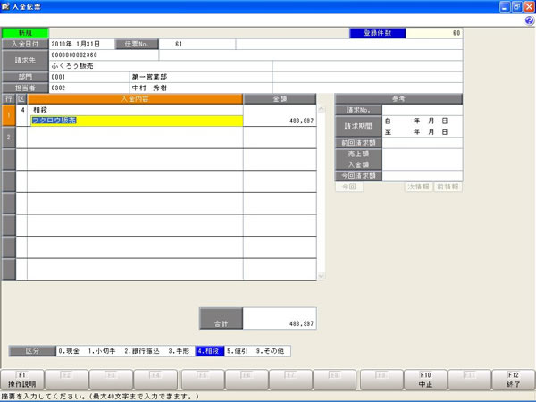Click the 請求先 code field 000000002960
This screenshot has width=536, height=402.
[104, 55]
